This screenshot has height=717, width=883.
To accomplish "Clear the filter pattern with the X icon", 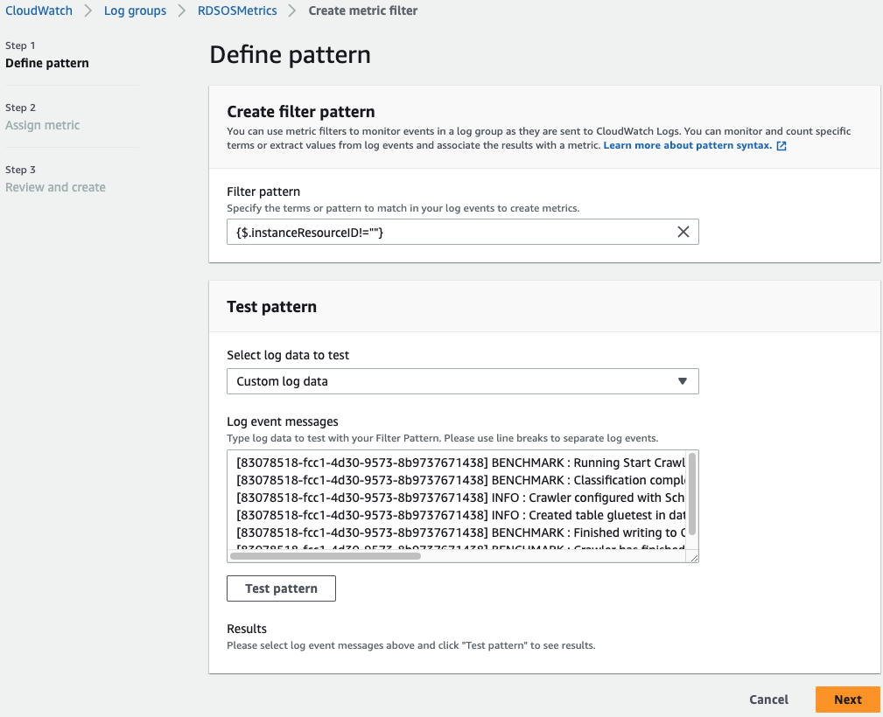I will coord(683,232).
